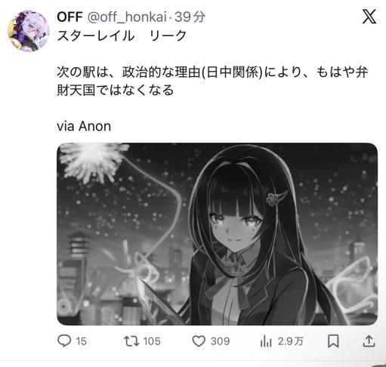Enlarge the grayscale anime girl image

pyautogui.click(x=217, y=234)
